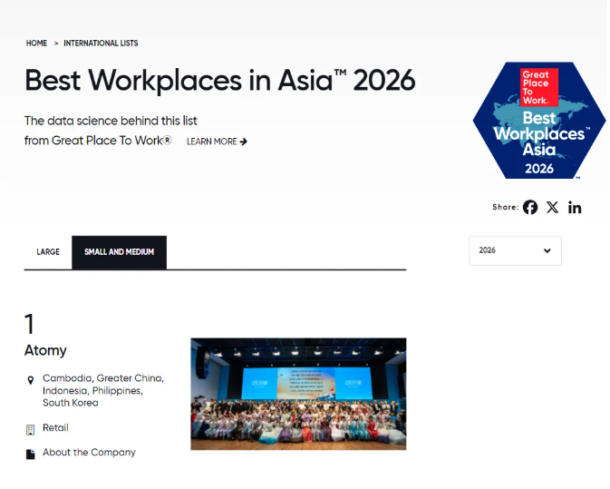Click the arrow next to LEARN MORE

[244, 142]
